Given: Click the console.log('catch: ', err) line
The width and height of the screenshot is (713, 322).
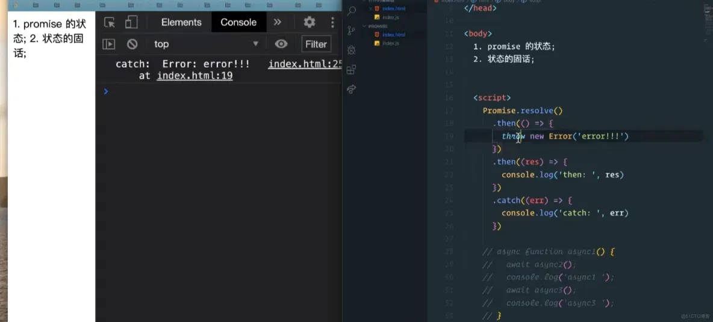Looking at the screenshot, I should point(565,213).
